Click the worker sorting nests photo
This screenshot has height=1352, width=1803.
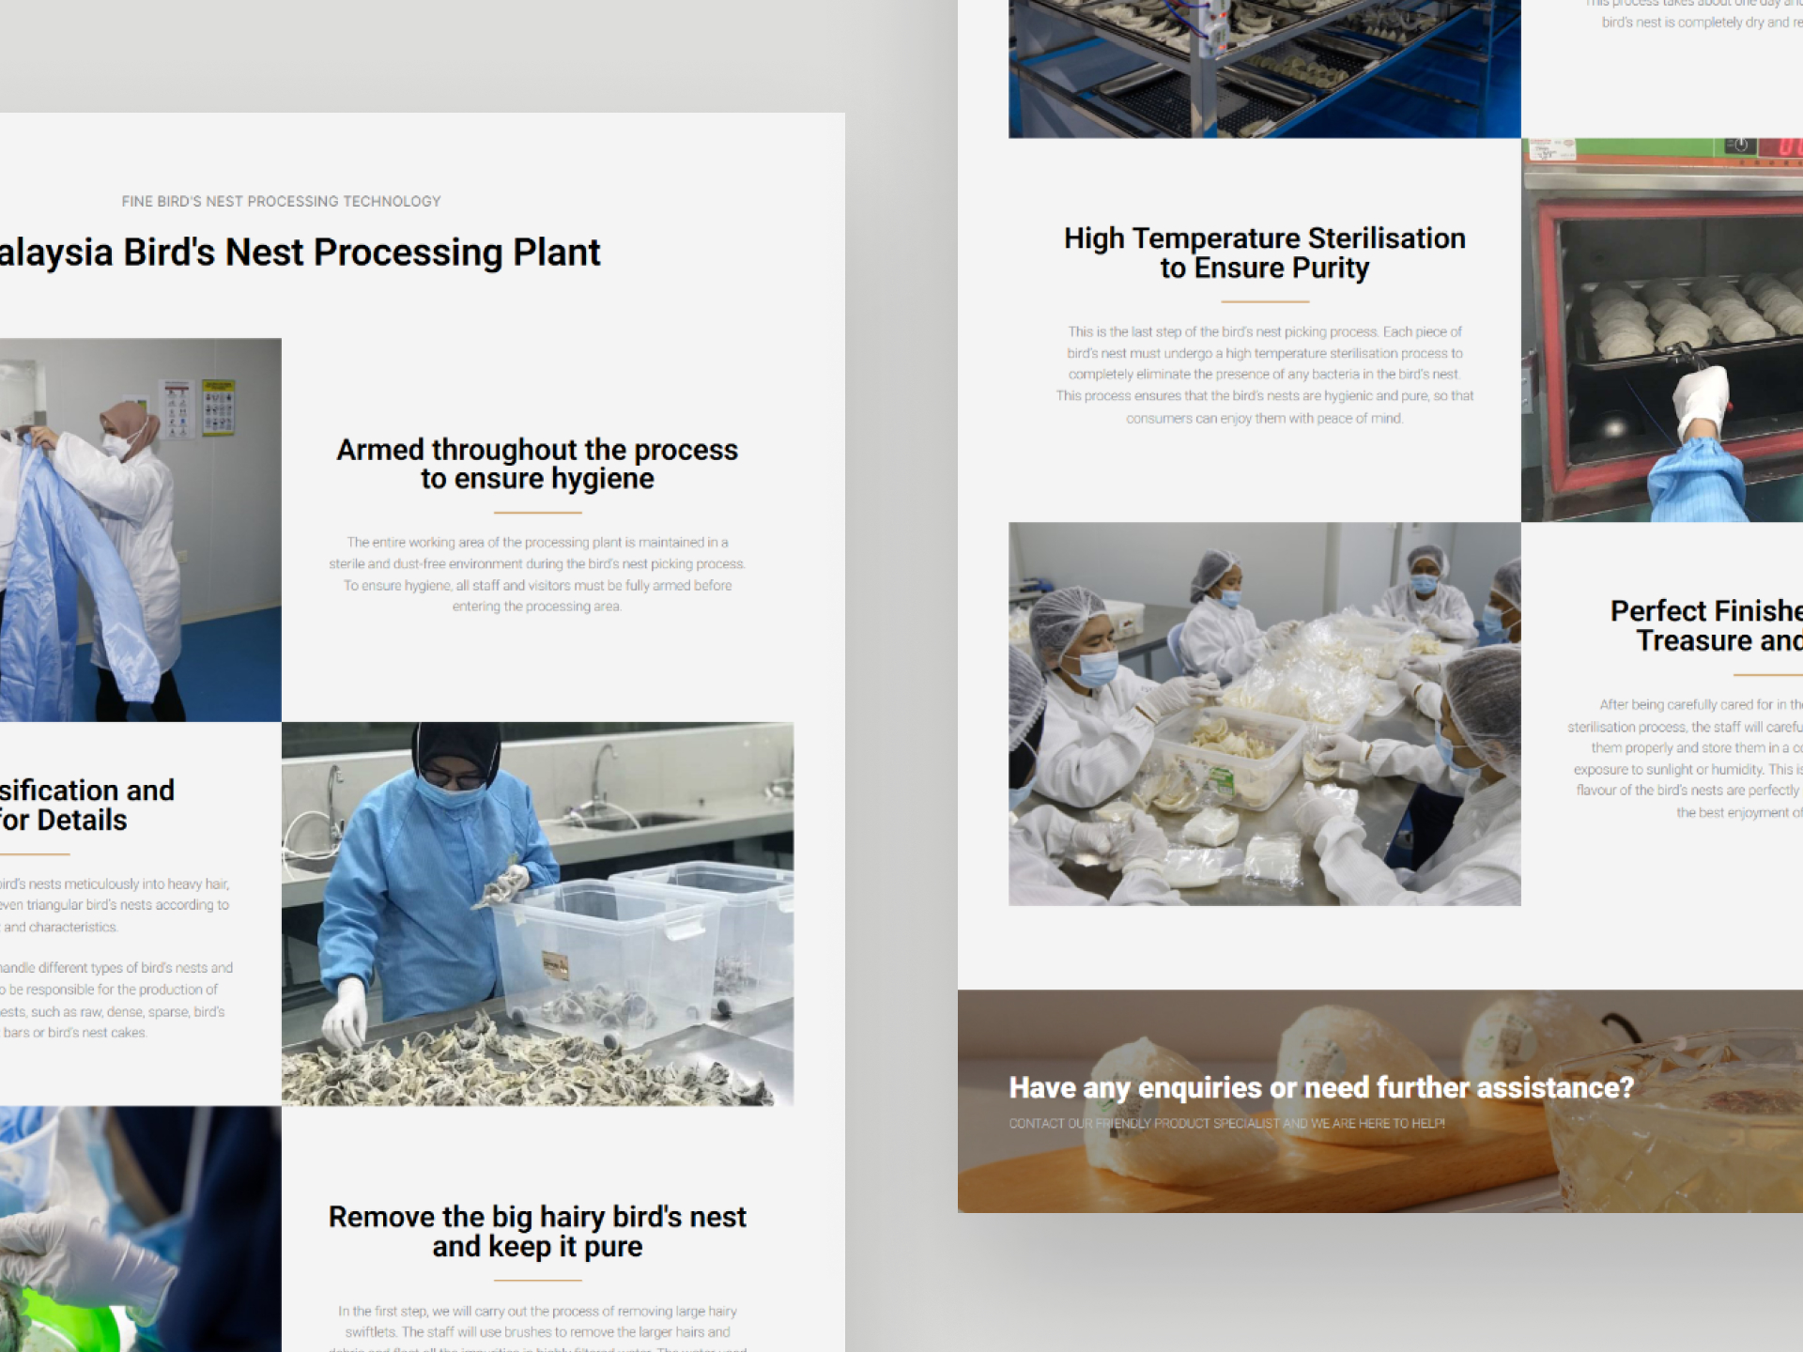pyautogui.click(x=537, y=913)
